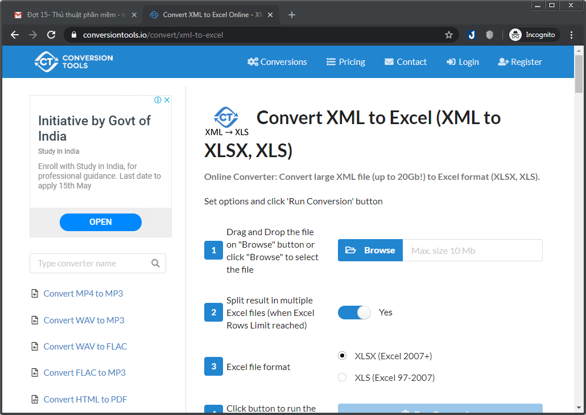Click the Conversion Tools logo
The image size is (586, 415).
point(73,61)
